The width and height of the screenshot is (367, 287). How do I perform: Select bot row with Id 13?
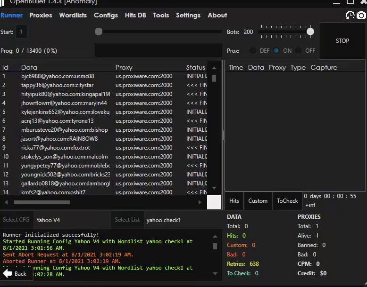pos(104,183)
